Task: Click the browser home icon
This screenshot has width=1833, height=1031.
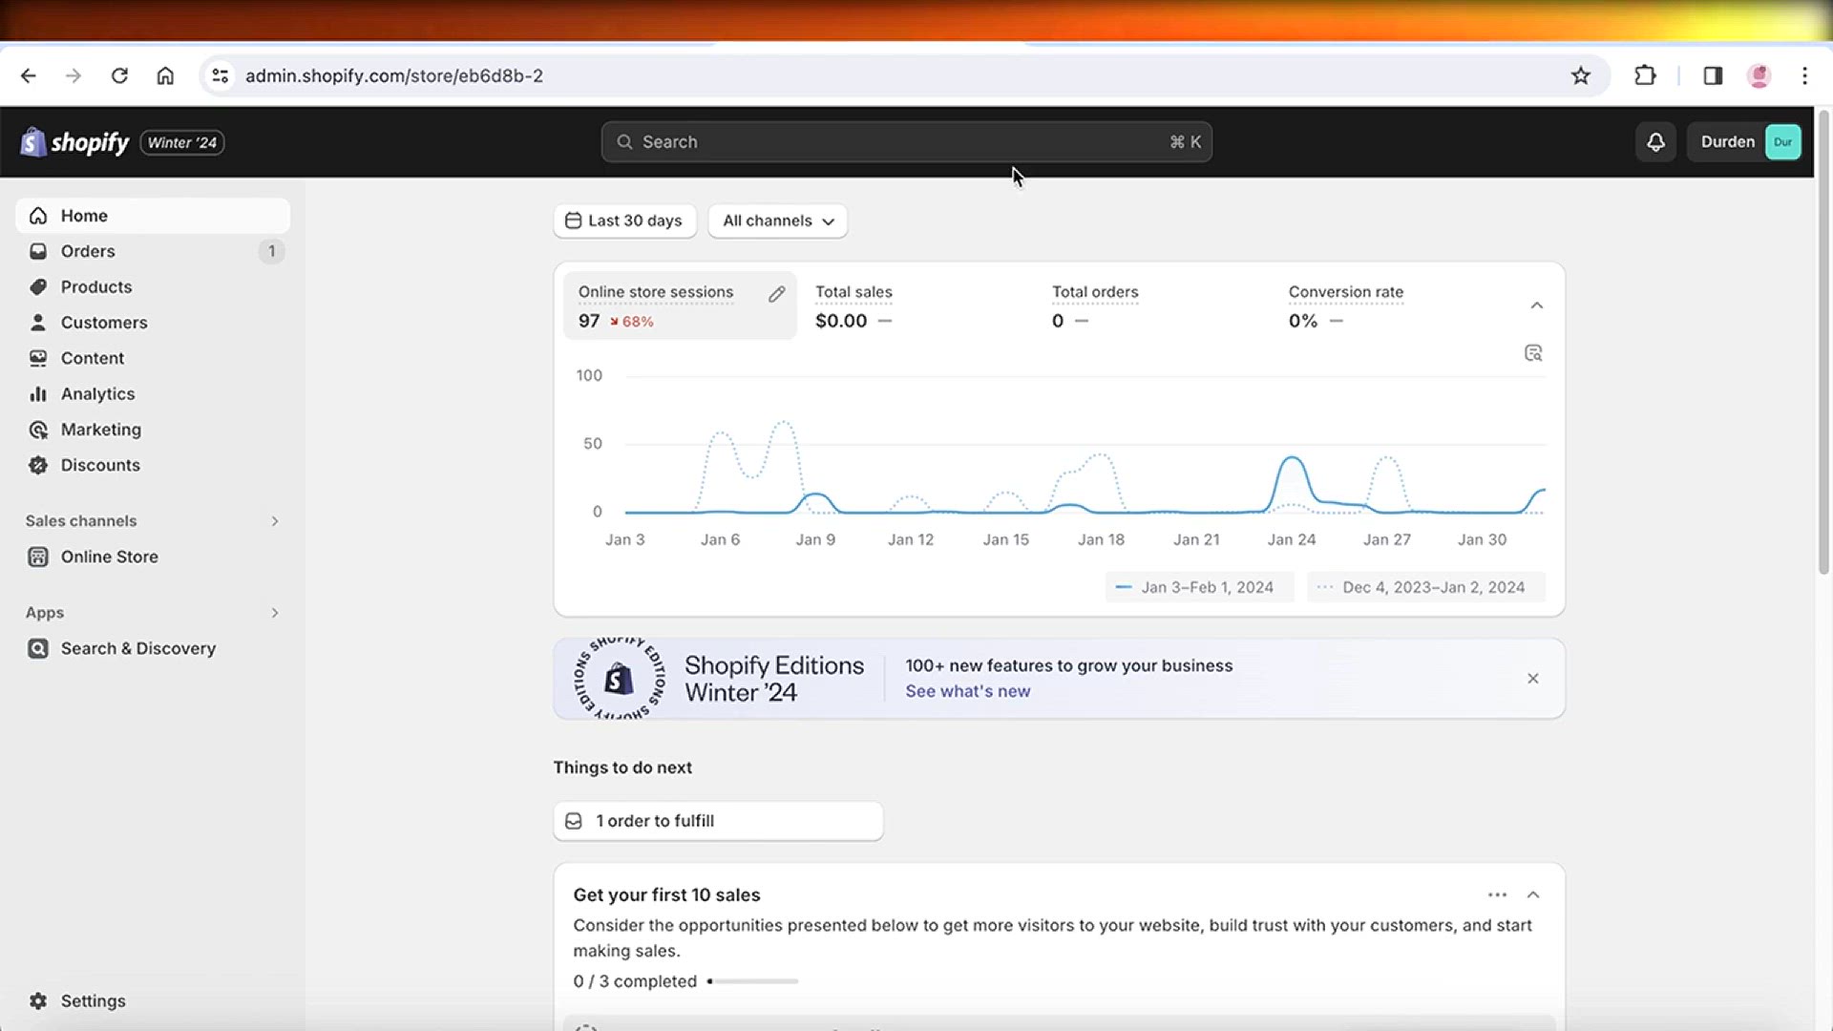Action: tap(165, 75)
